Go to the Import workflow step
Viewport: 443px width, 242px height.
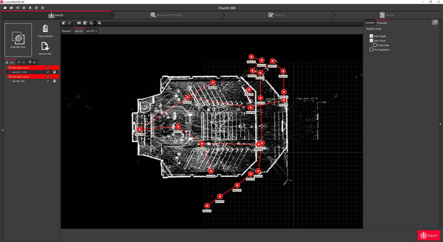[x=56, y=15]
